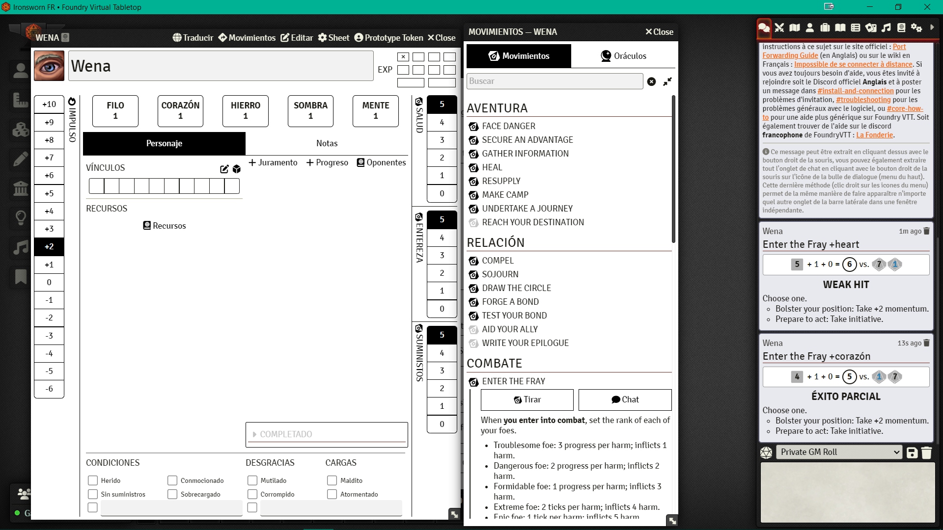Open the Combat Encounters sidebar tab
Image resolution: width=943 pixels, height=530 pixels.
pyautogui.click(x=779, y=28)
